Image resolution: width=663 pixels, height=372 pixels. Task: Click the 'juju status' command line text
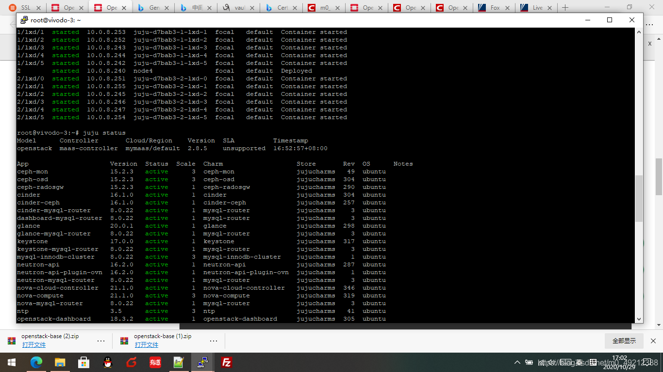[x=104, y=133]
